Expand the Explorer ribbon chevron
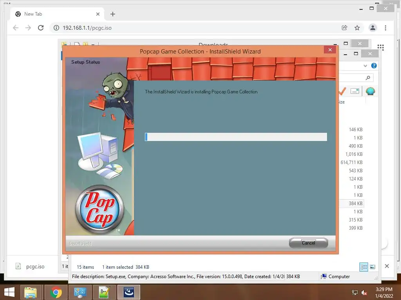Screen dimensions: 401x300 (x=365, y=66)
